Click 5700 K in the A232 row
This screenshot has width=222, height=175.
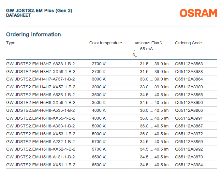point(99,141)
